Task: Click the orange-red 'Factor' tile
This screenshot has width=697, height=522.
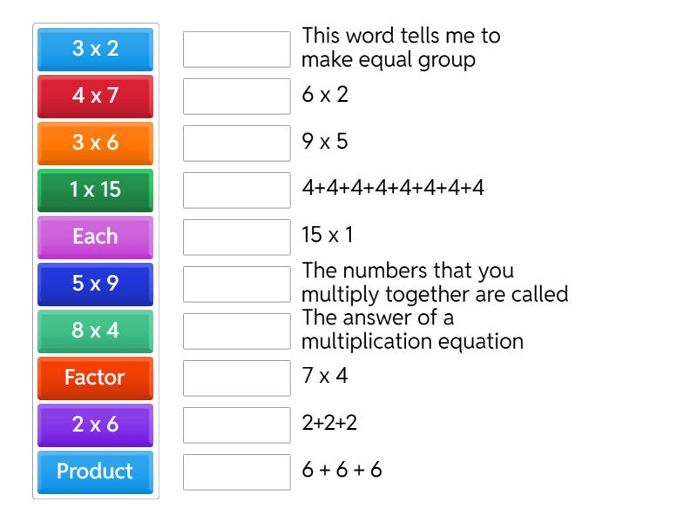Action: 95,378
